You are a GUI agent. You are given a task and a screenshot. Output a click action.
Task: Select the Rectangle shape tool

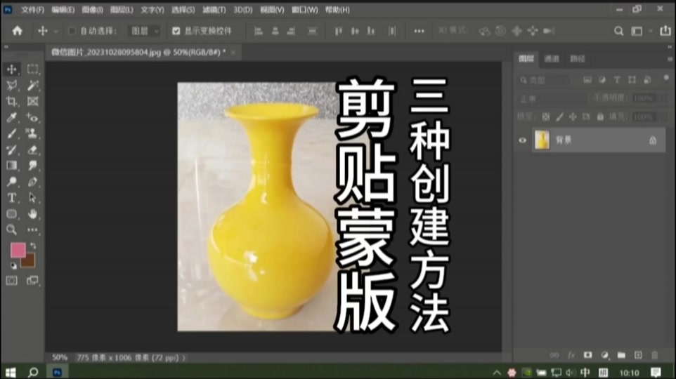tap(12, 213)
